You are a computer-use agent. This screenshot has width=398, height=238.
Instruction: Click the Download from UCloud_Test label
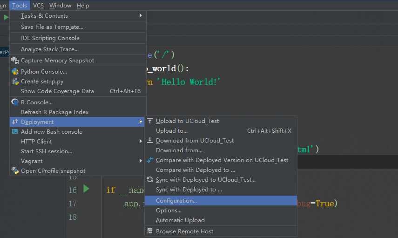(195, 141)
